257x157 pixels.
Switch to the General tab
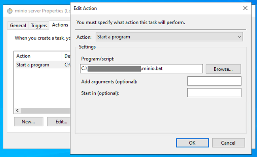[18, 26]
